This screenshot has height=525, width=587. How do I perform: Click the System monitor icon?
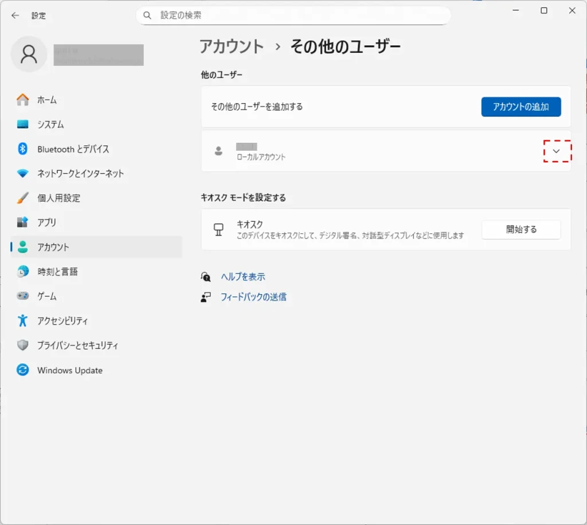(x=23, y=124)
